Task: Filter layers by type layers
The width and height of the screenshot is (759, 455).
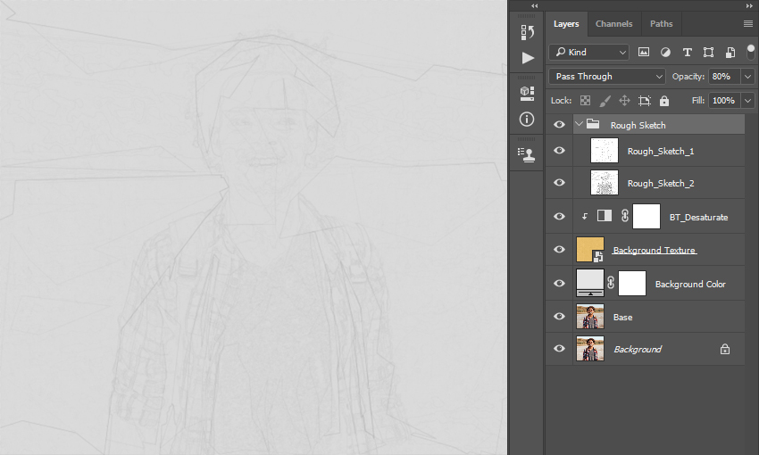Action: [x=688, y=53]
